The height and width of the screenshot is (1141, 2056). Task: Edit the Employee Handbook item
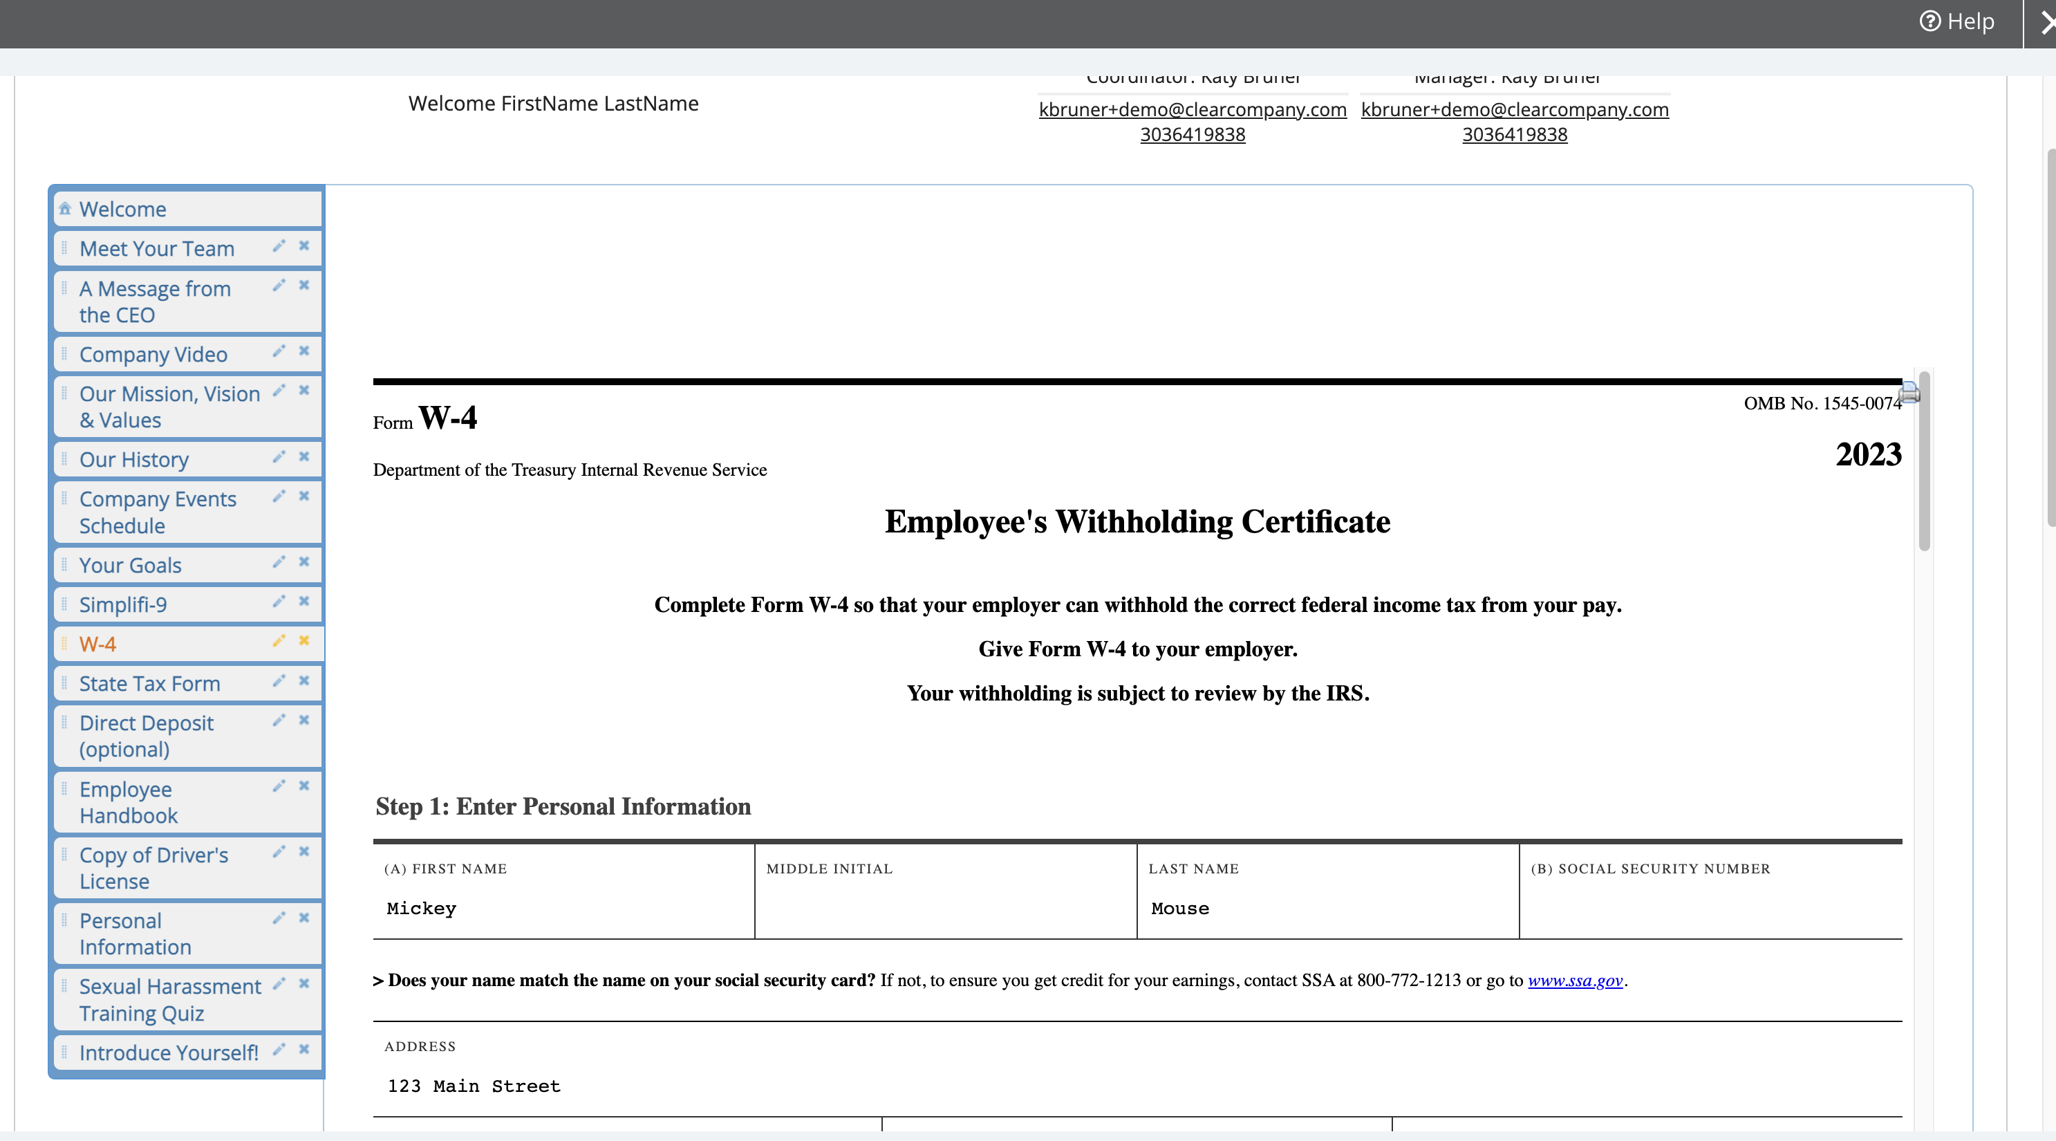click(279, 786)
